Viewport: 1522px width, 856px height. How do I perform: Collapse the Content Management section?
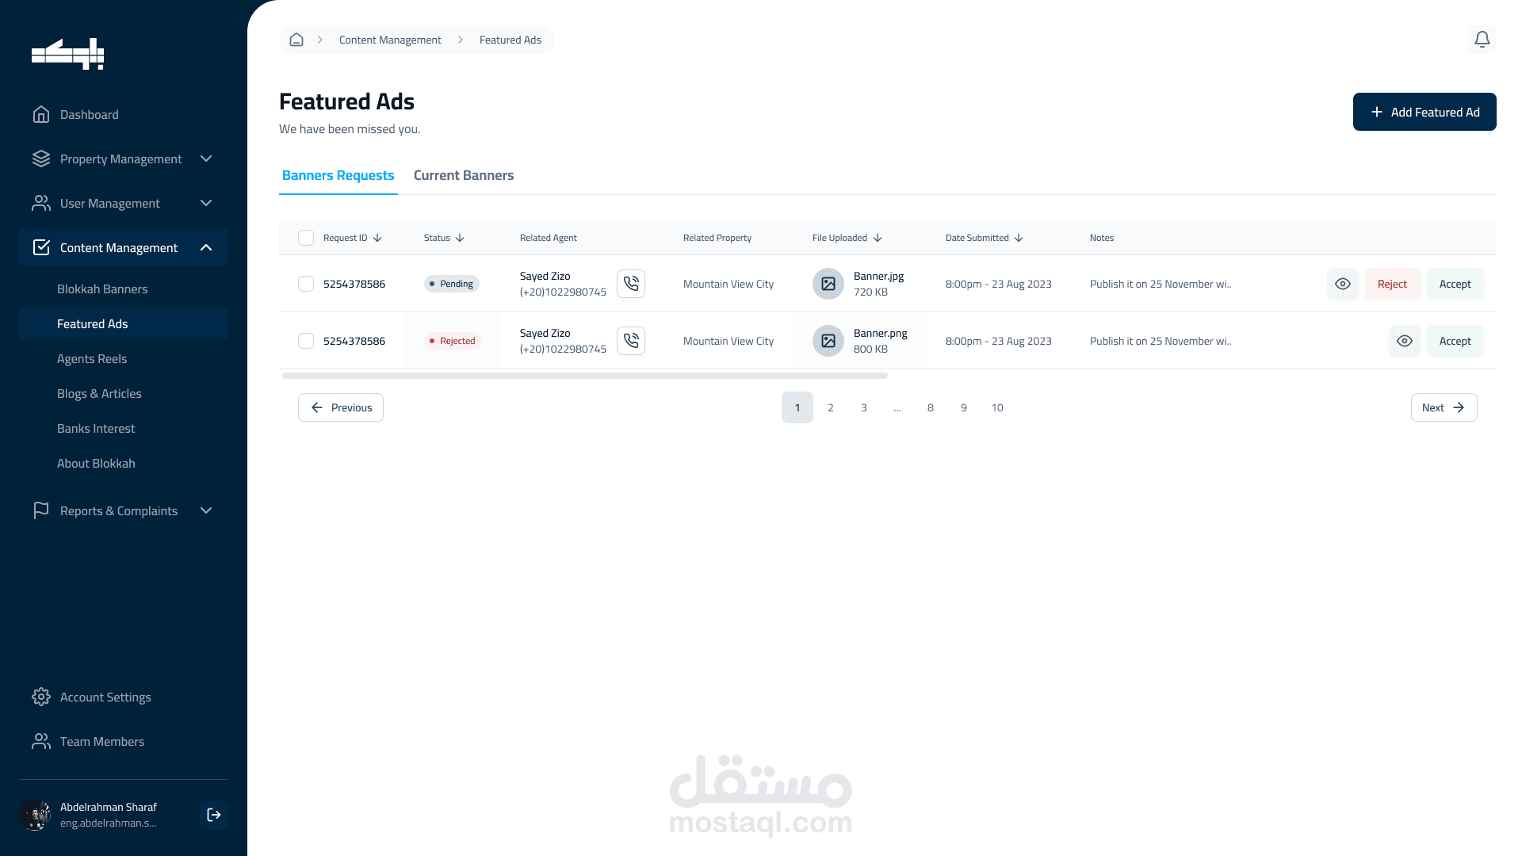point(206,247)
